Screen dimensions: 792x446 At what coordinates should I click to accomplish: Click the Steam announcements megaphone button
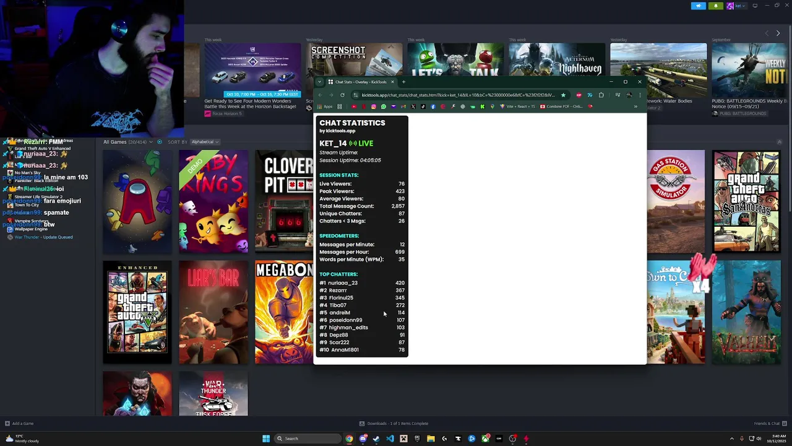point(699,6)
